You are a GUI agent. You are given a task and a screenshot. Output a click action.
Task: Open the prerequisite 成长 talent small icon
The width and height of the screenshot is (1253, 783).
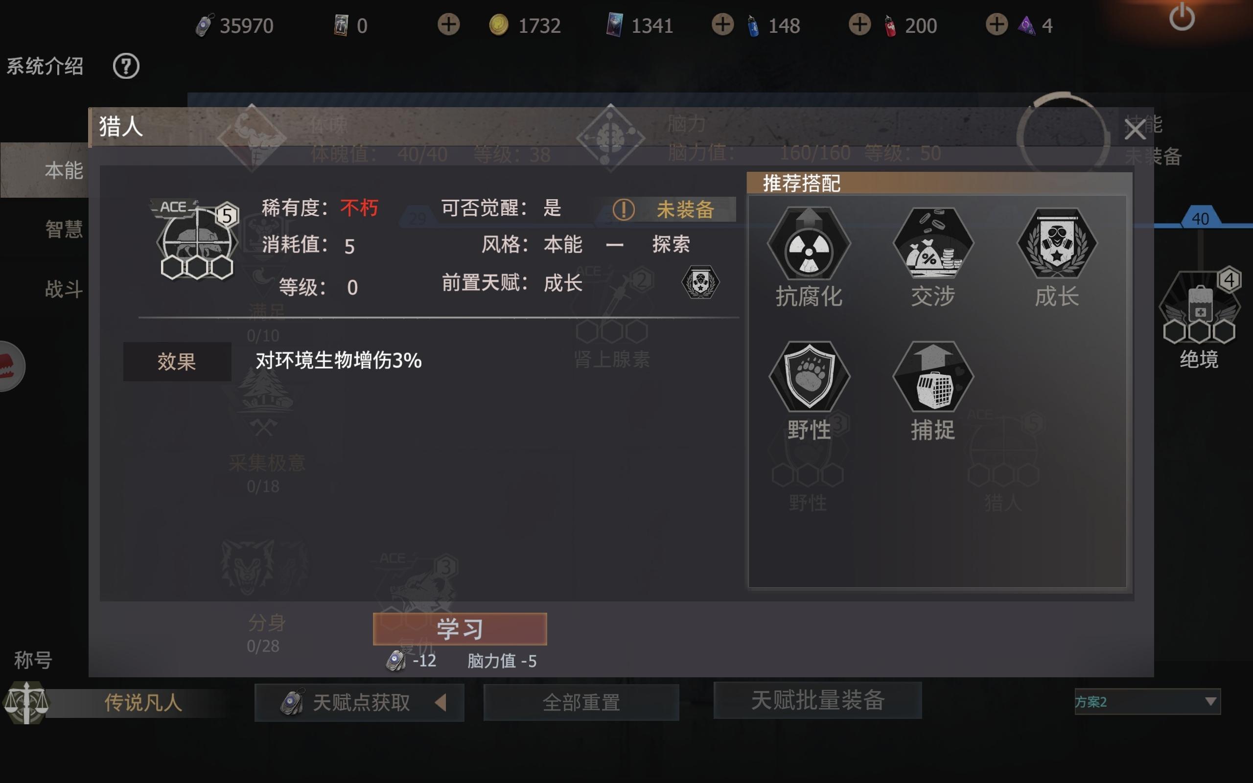700,283
